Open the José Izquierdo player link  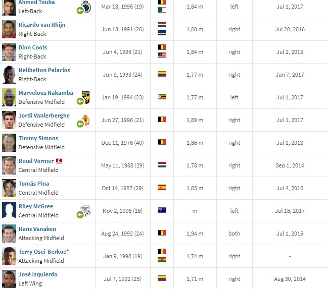[x=38, y=274]
